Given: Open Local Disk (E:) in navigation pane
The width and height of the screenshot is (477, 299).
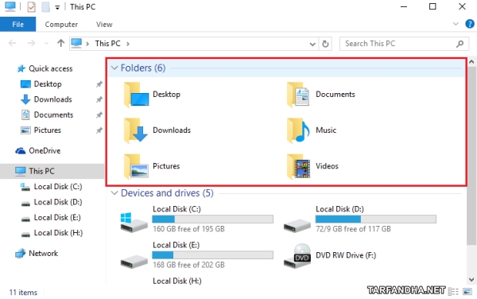Looking at the screenshot, I should click(x=57, y=218).
